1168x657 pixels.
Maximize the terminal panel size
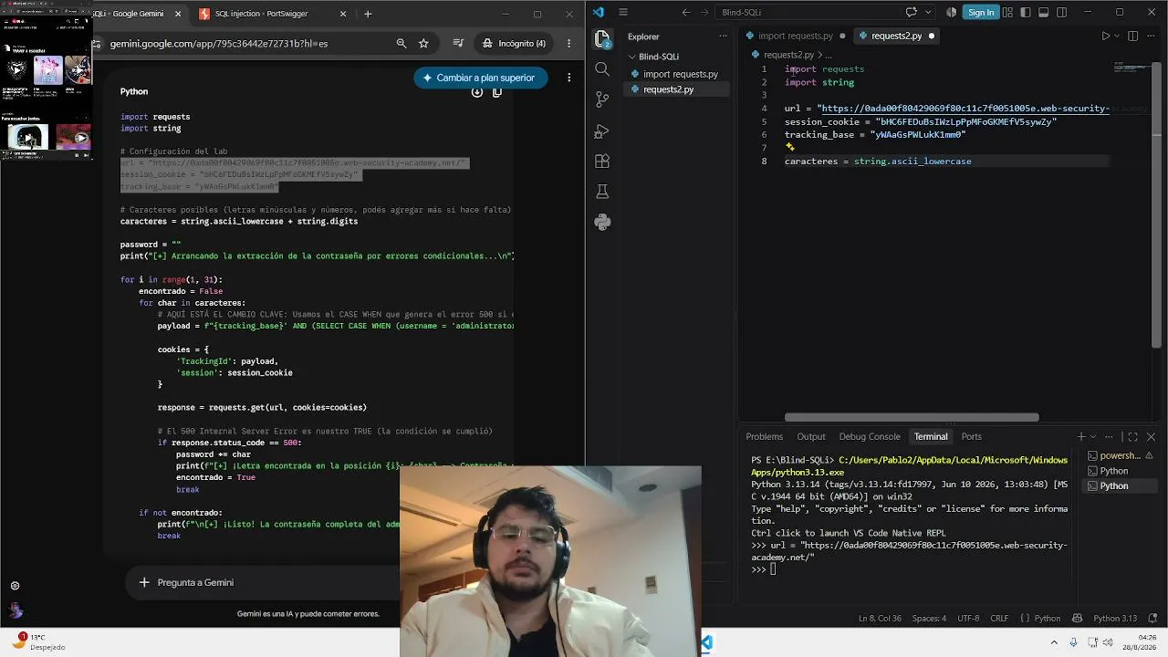pos(1132,437)
